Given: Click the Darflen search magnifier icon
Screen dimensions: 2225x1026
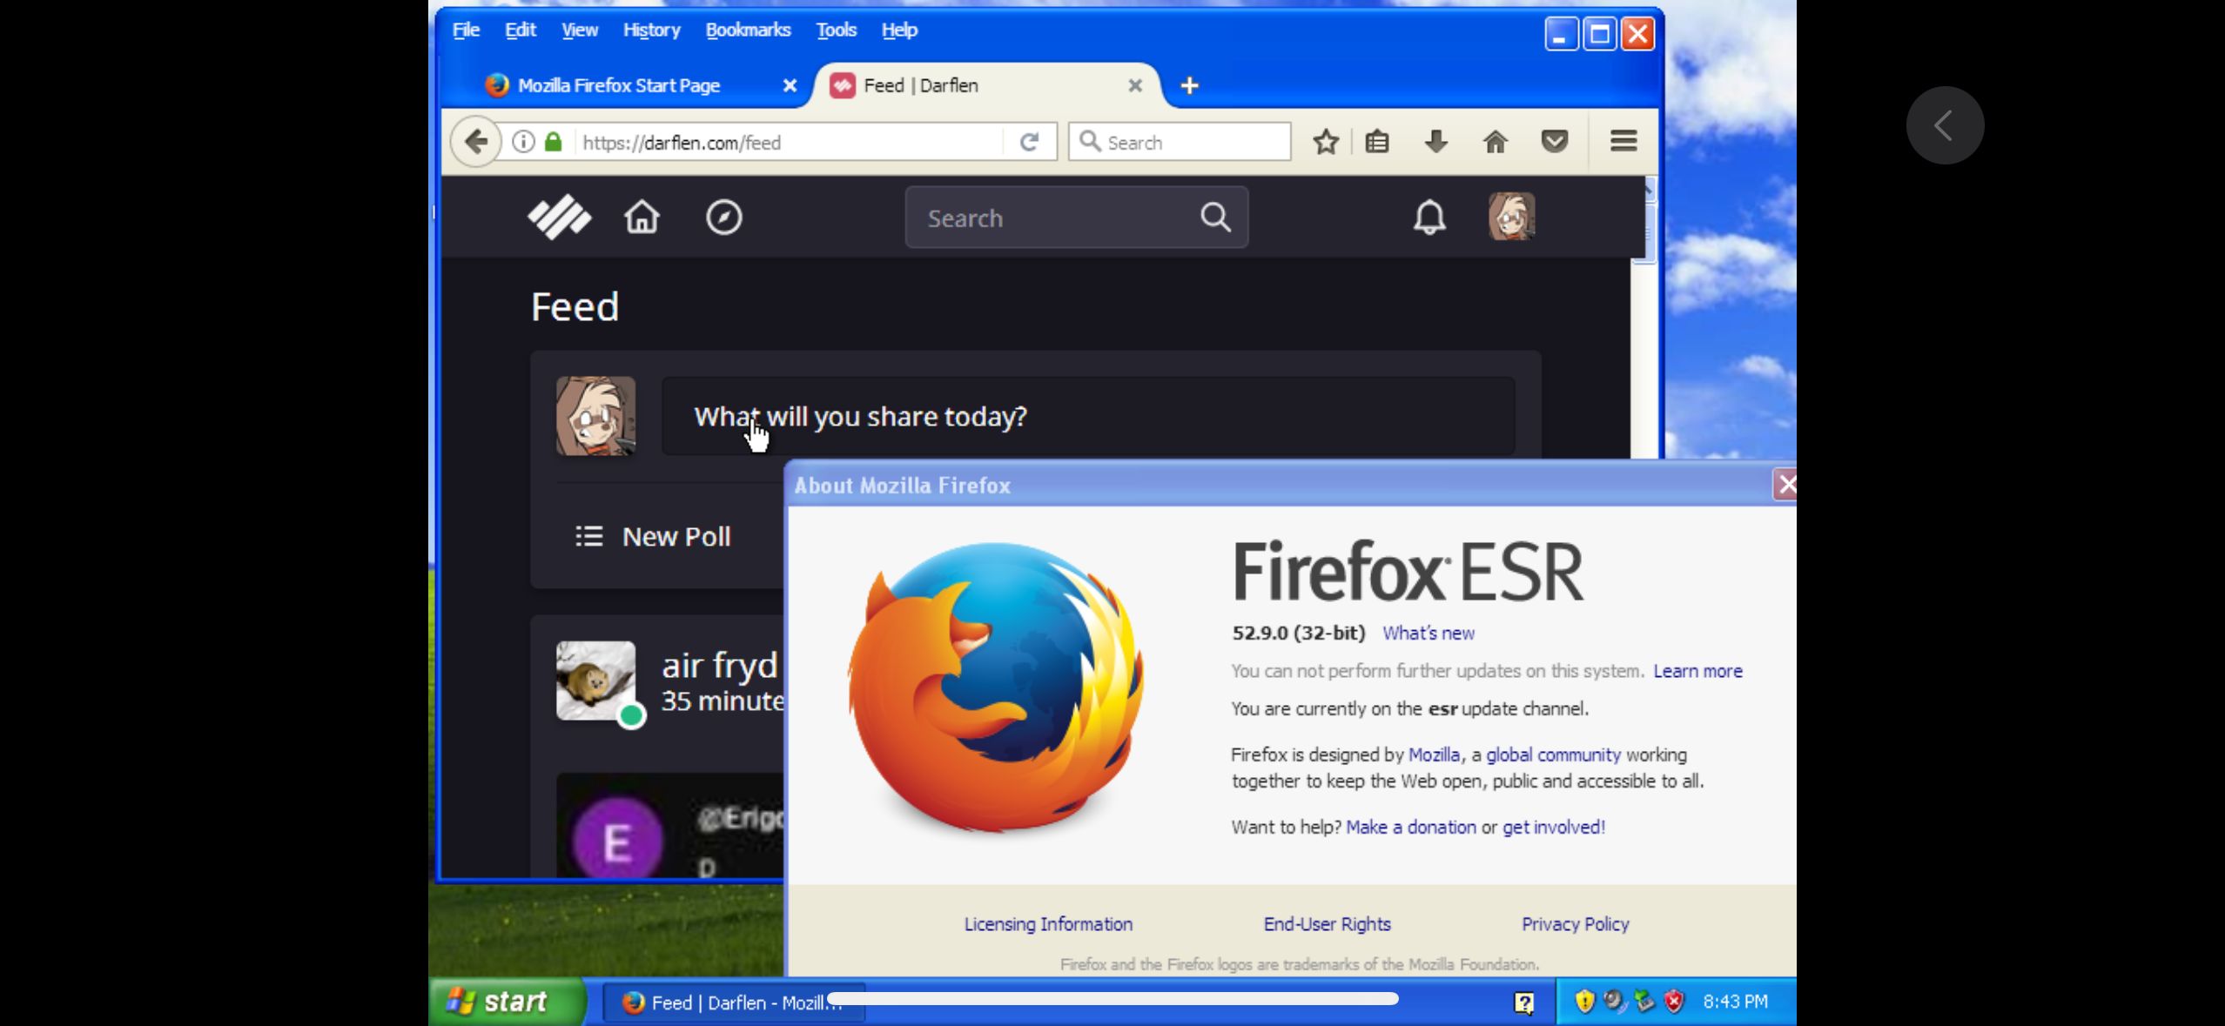Looking at the screenshot, I should click(1215, 217).
